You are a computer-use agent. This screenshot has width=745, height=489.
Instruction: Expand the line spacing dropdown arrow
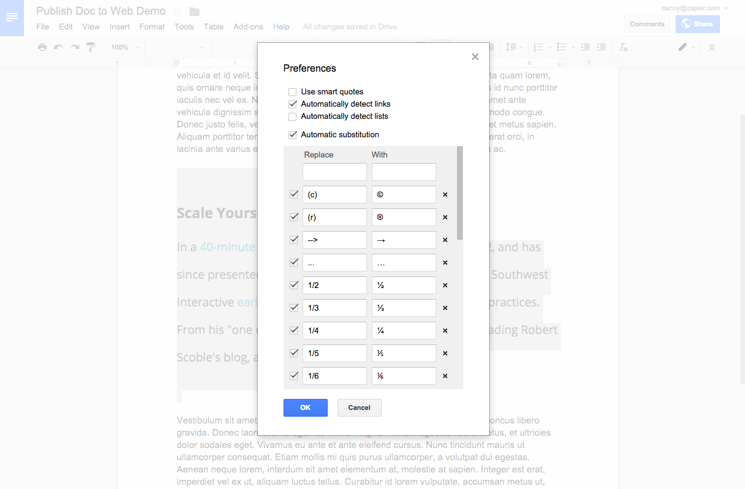(x=521, y=47)
